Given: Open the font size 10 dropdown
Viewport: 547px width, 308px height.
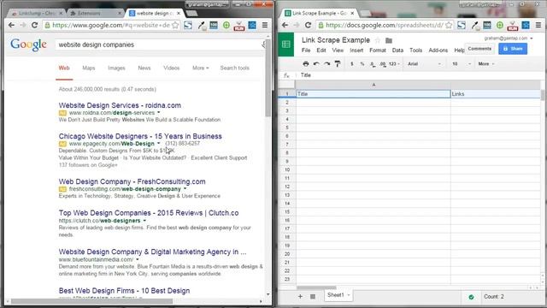Looking at the screenshot, I should (462, 64).
